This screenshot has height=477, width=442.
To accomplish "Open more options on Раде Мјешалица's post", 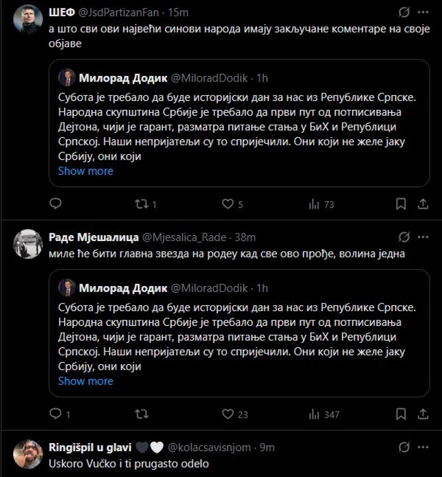I will tap(423, 237).
